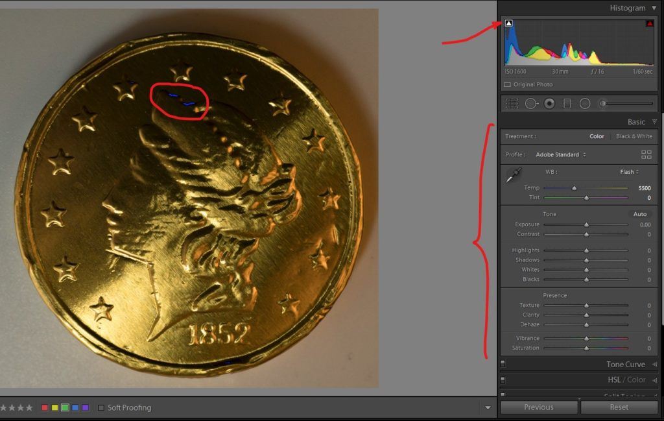Toggle the shadow clipping indicator in histogram
This screenshot has height=421, width=664.
[509, 23]
